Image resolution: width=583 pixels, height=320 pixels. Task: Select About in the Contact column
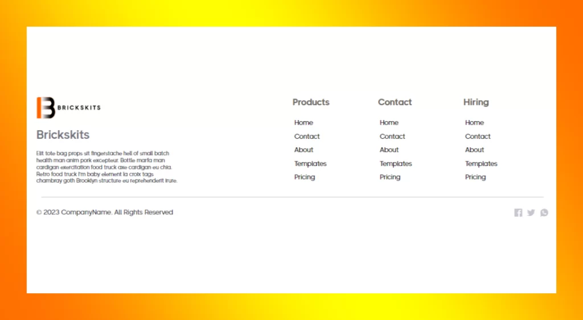point(389,150)
